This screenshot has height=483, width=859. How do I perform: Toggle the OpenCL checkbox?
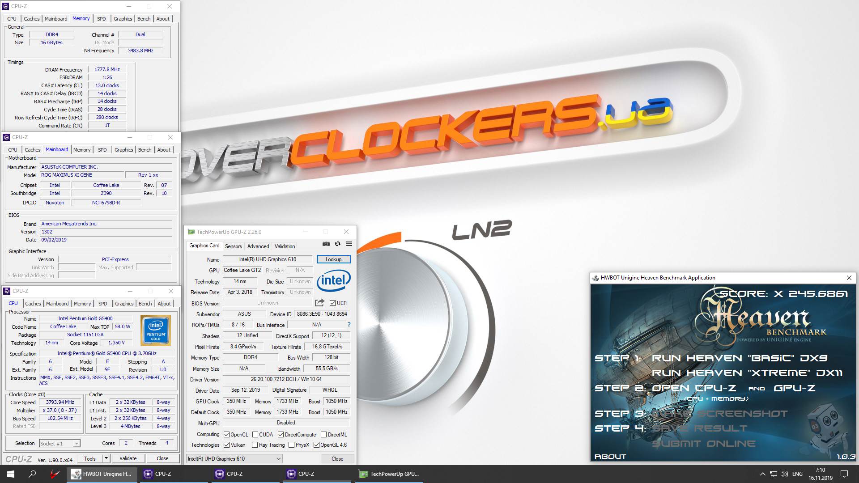coord(227,435)
